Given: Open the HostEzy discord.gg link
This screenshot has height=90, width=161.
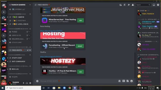Looking at the screenshot, I should [51, 56].
